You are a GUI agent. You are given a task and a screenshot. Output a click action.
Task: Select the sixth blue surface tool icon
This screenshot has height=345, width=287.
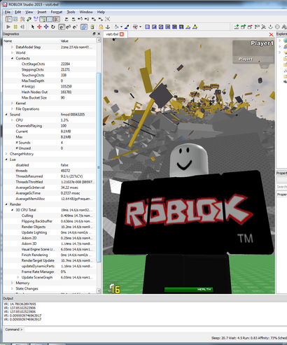point(181,27)
